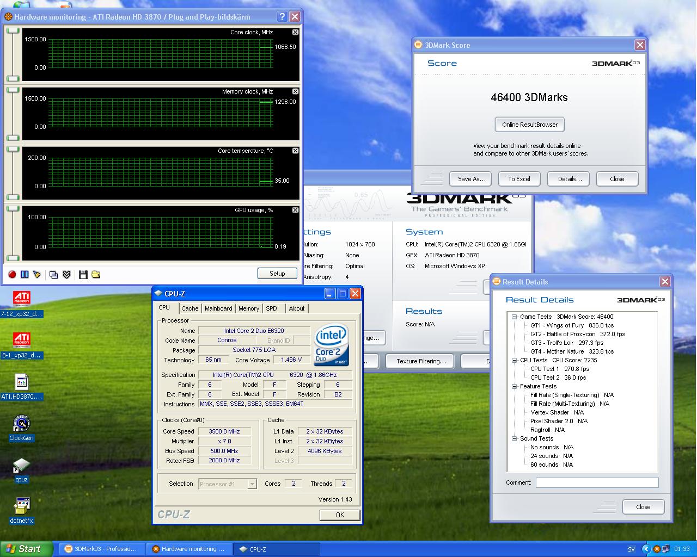Switch to the Mainboard tab in CPU-Z
The height and width of the screenshot is (557, 697).
point(218,308)
